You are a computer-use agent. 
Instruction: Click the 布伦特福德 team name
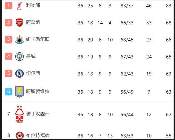point(38,135)
